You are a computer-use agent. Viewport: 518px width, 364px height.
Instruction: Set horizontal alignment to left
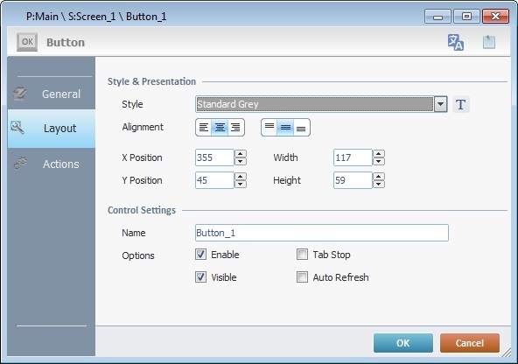(x=204, y=128)
